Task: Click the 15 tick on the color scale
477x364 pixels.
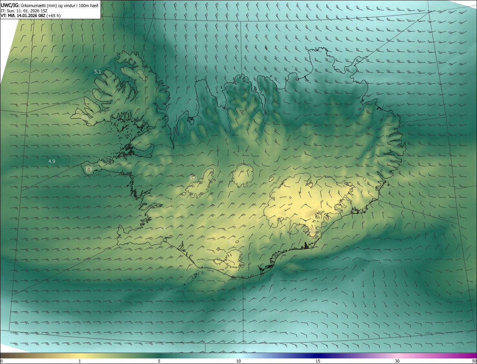Action: (318, 361)
